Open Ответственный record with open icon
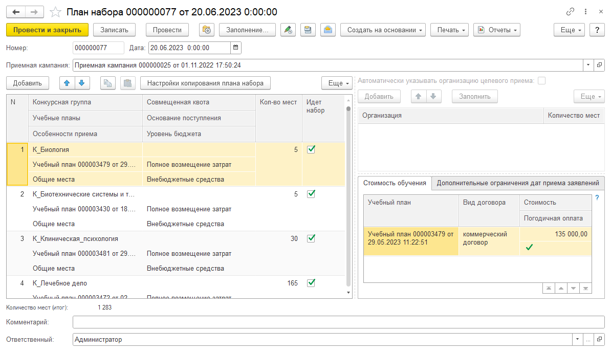This screenshot has width=611, height=352. tap(599, 339)
